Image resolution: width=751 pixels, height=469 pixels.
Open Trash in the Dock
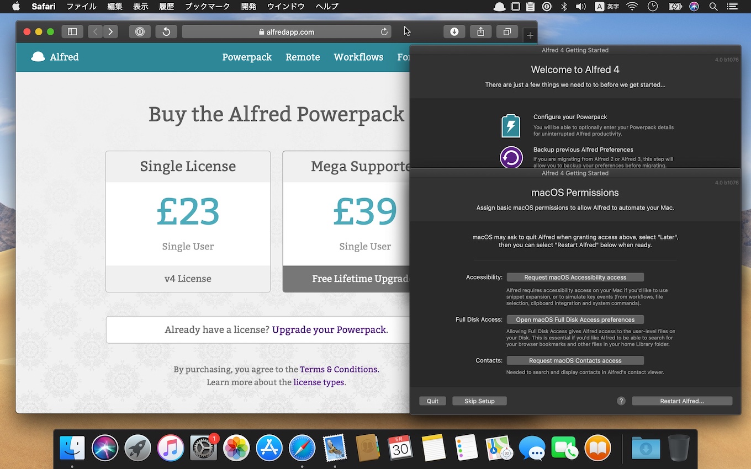(679, 447)
